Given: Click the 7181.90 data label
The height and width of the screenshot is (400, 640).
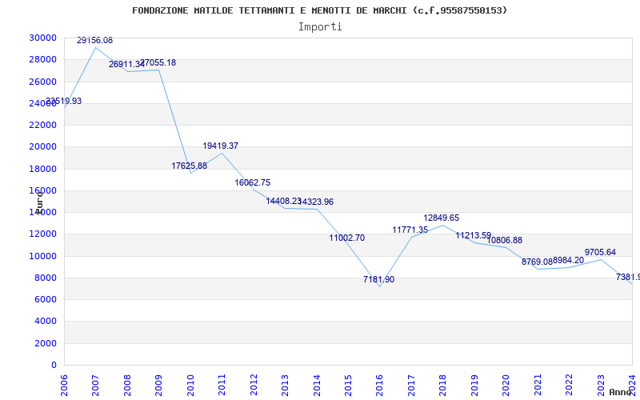Looking at the screenshot, I should [378, 279].
